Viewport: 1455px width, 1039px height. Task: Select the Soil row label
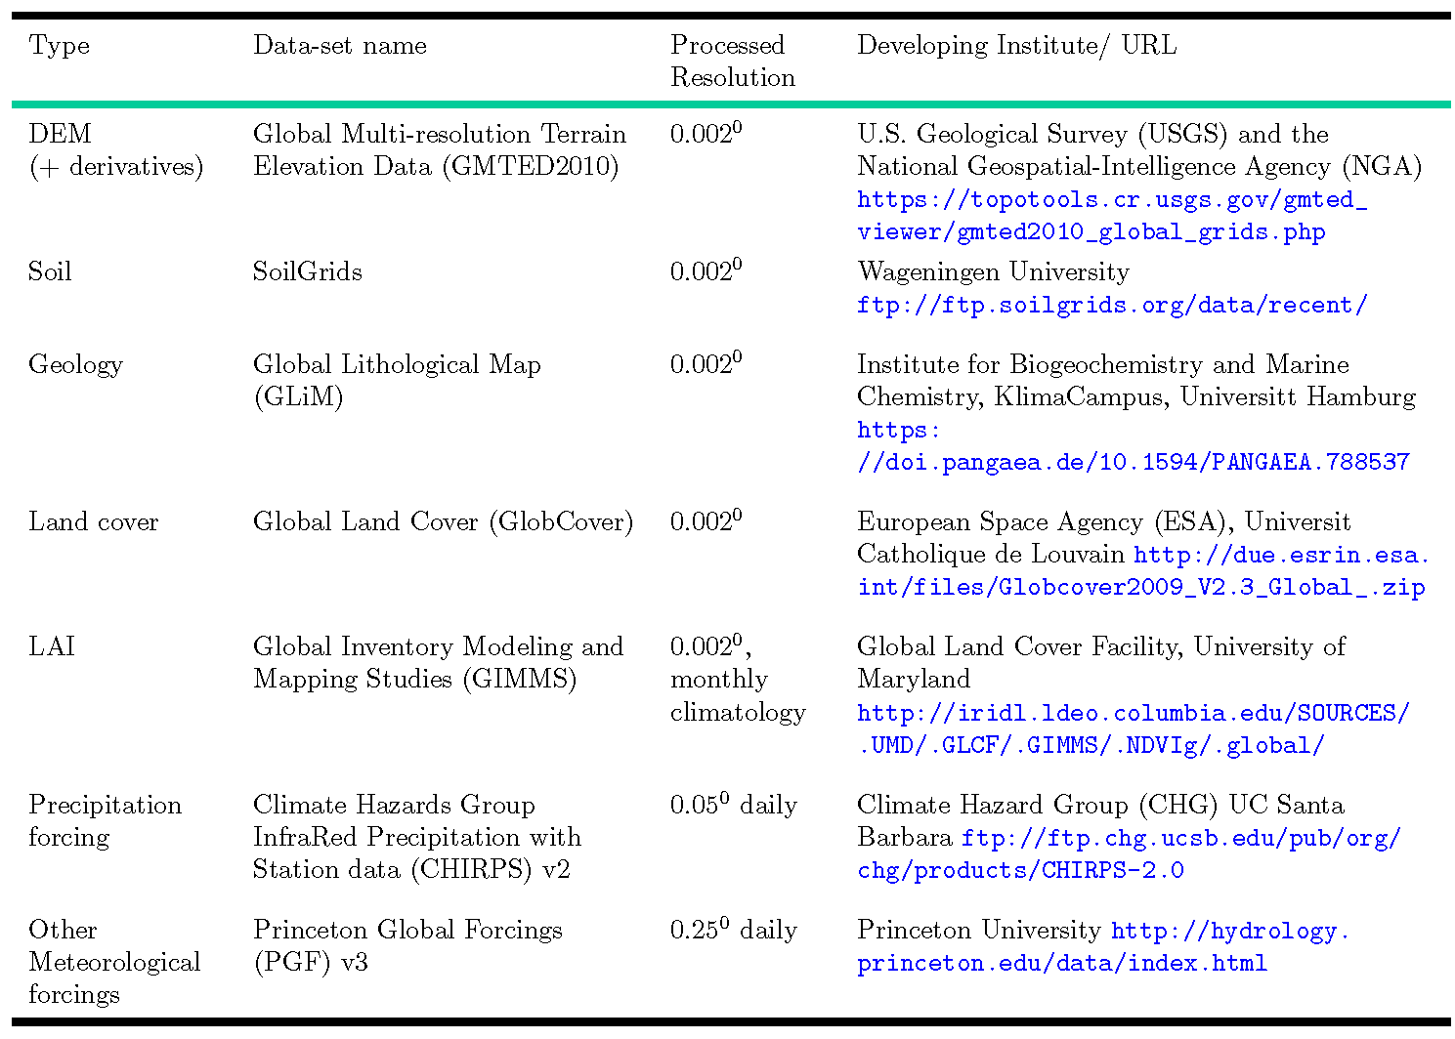pos(49,271)
